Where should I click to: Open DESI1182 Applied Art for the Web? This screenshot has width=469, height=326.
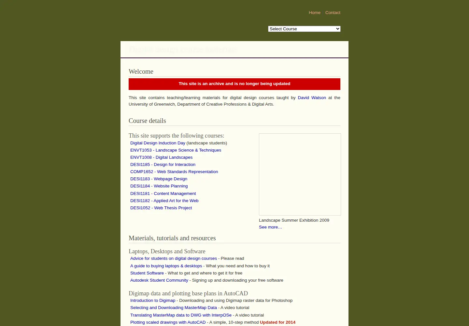[164, 201]
